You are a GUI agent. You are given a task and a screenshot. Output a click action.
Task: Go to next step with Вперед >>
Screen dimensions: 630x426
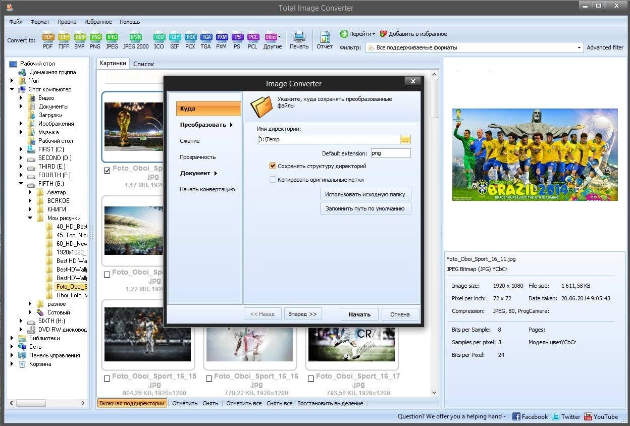point(303,314)
